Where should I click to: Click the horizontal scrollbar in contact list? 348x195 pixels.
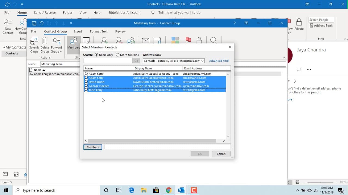tap(152, 141)
